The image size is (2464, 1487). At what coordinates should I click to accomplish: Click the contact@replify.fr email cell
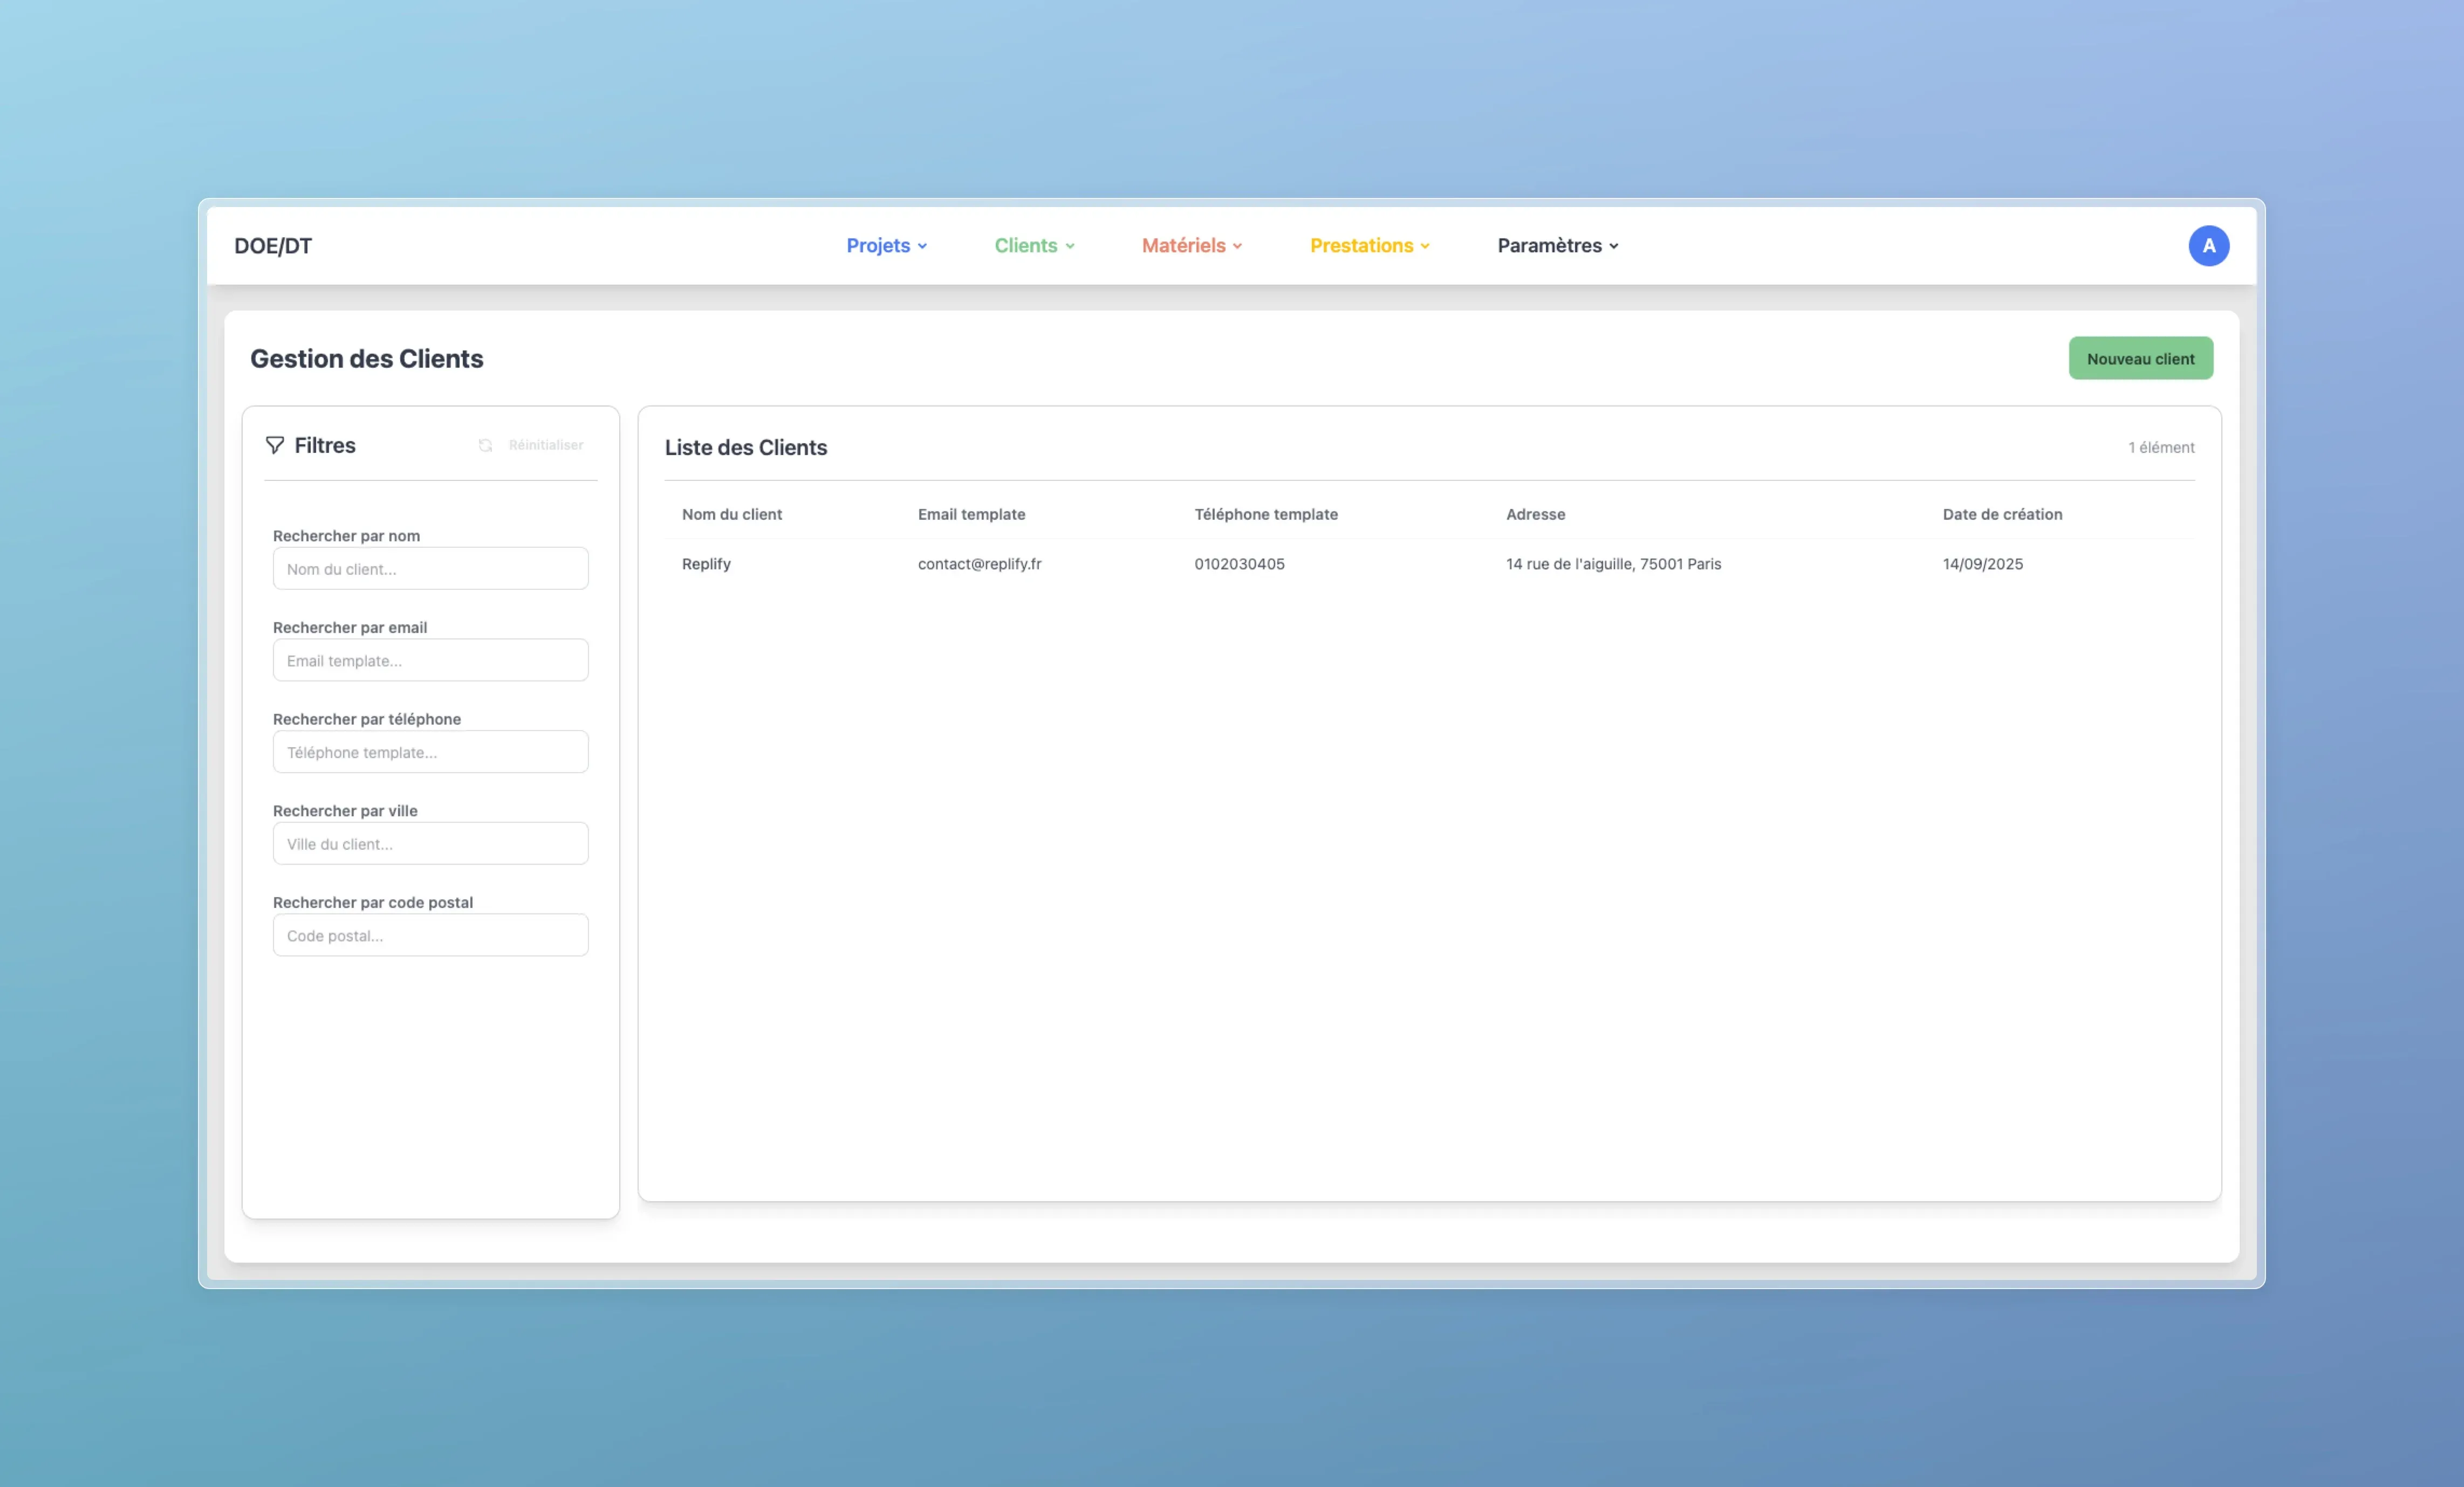[x=979, y=564]
